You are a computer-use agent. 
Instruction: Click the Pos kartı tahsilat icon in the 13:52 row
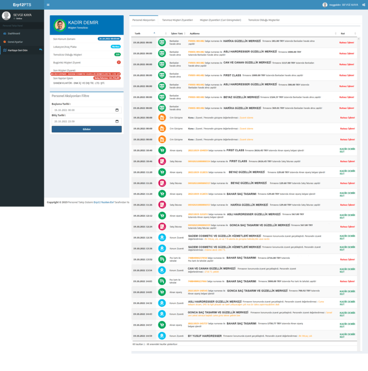162,259
